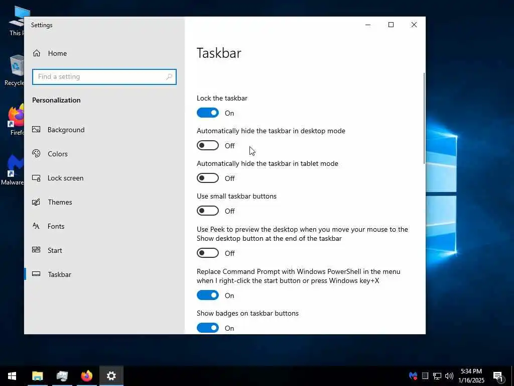Click the Background picture icon in sidebar

36,129
